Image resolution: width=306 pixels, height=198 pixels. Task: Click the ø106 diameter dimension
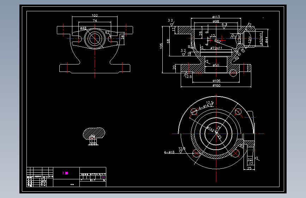[x=216, y=81]
